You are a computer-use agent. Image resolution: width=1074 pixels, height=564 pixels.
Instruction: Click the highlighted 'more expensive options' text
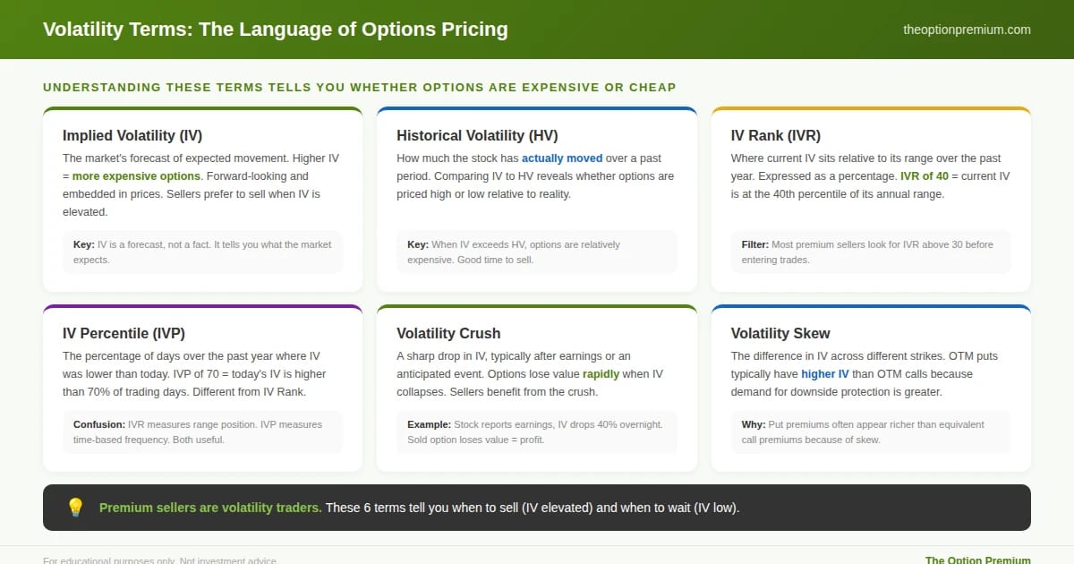tap(136, 176)
